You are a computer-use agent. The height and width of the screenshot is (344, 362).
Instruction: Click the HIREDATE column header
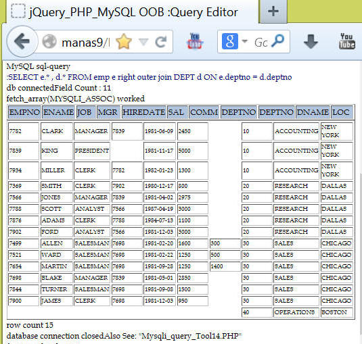coord(143,112)
